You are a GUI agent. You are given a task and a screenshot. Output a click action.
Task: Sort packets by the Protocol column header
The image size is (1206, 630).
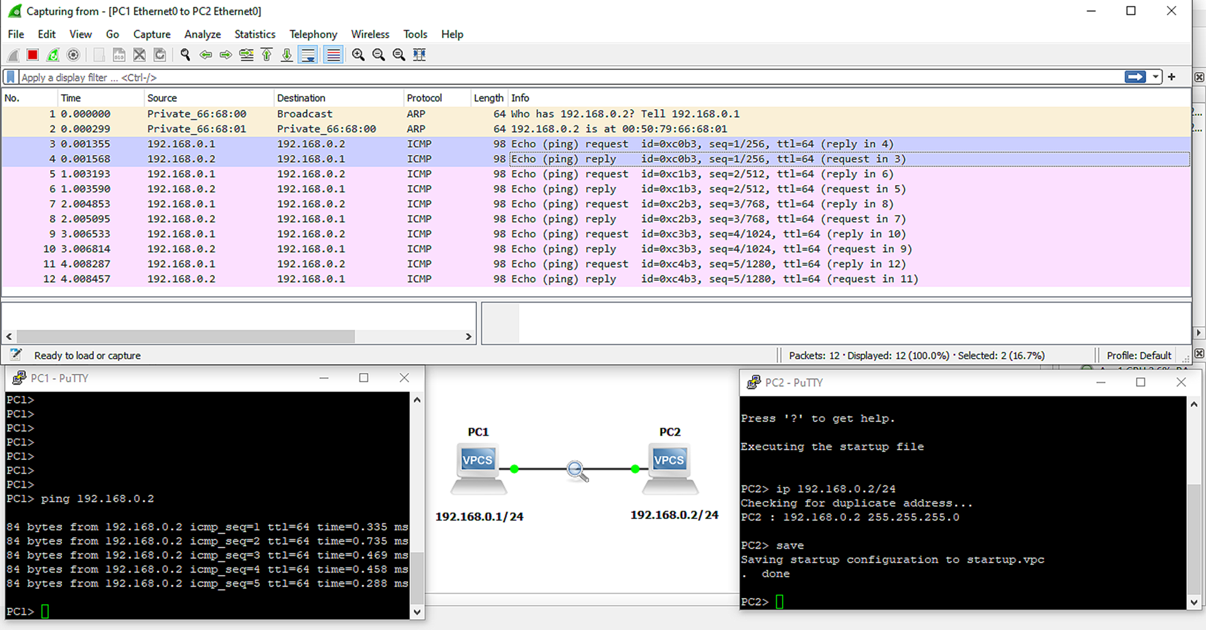(x=424, y=98)
